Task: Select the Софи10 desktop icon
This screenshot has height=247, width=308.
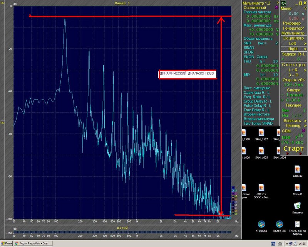Action: click(x=297, y=171)
